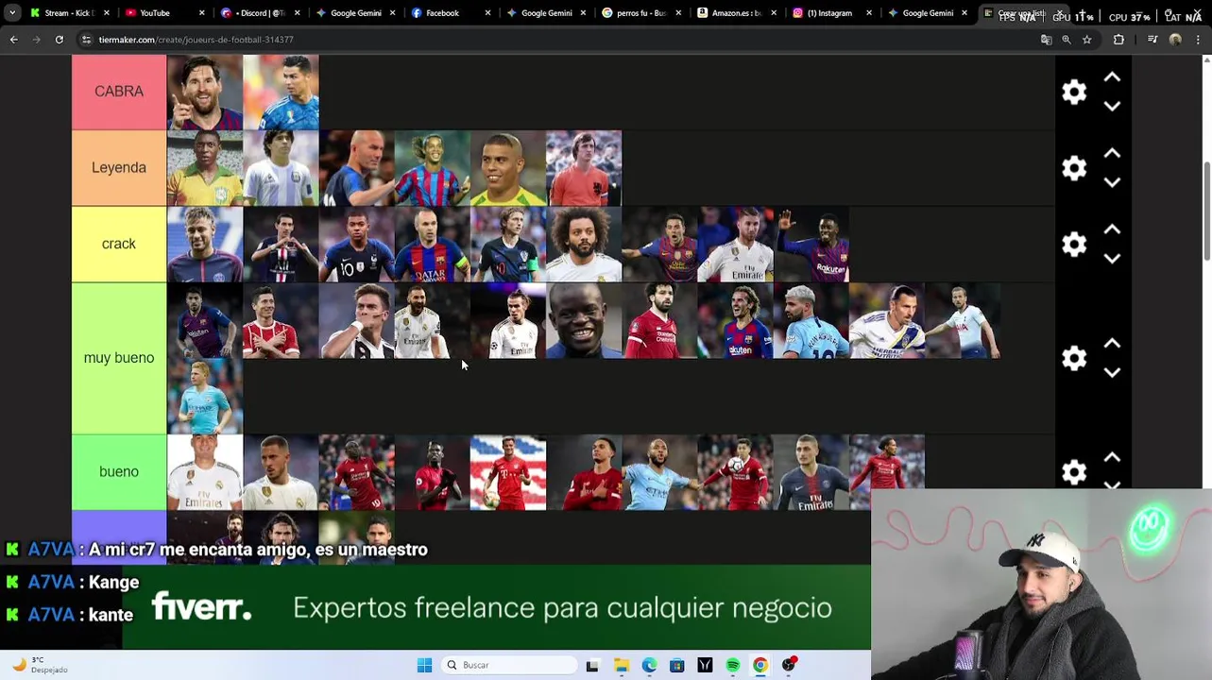Open Chrome tab search dropdown
Viewport: 1212px width, 680px height.
12,13
